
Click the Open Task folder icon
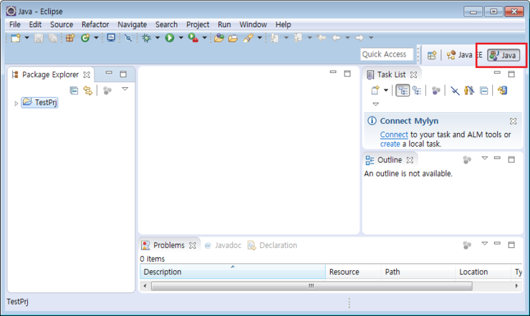pyautogui.click(x=233, y=38)
